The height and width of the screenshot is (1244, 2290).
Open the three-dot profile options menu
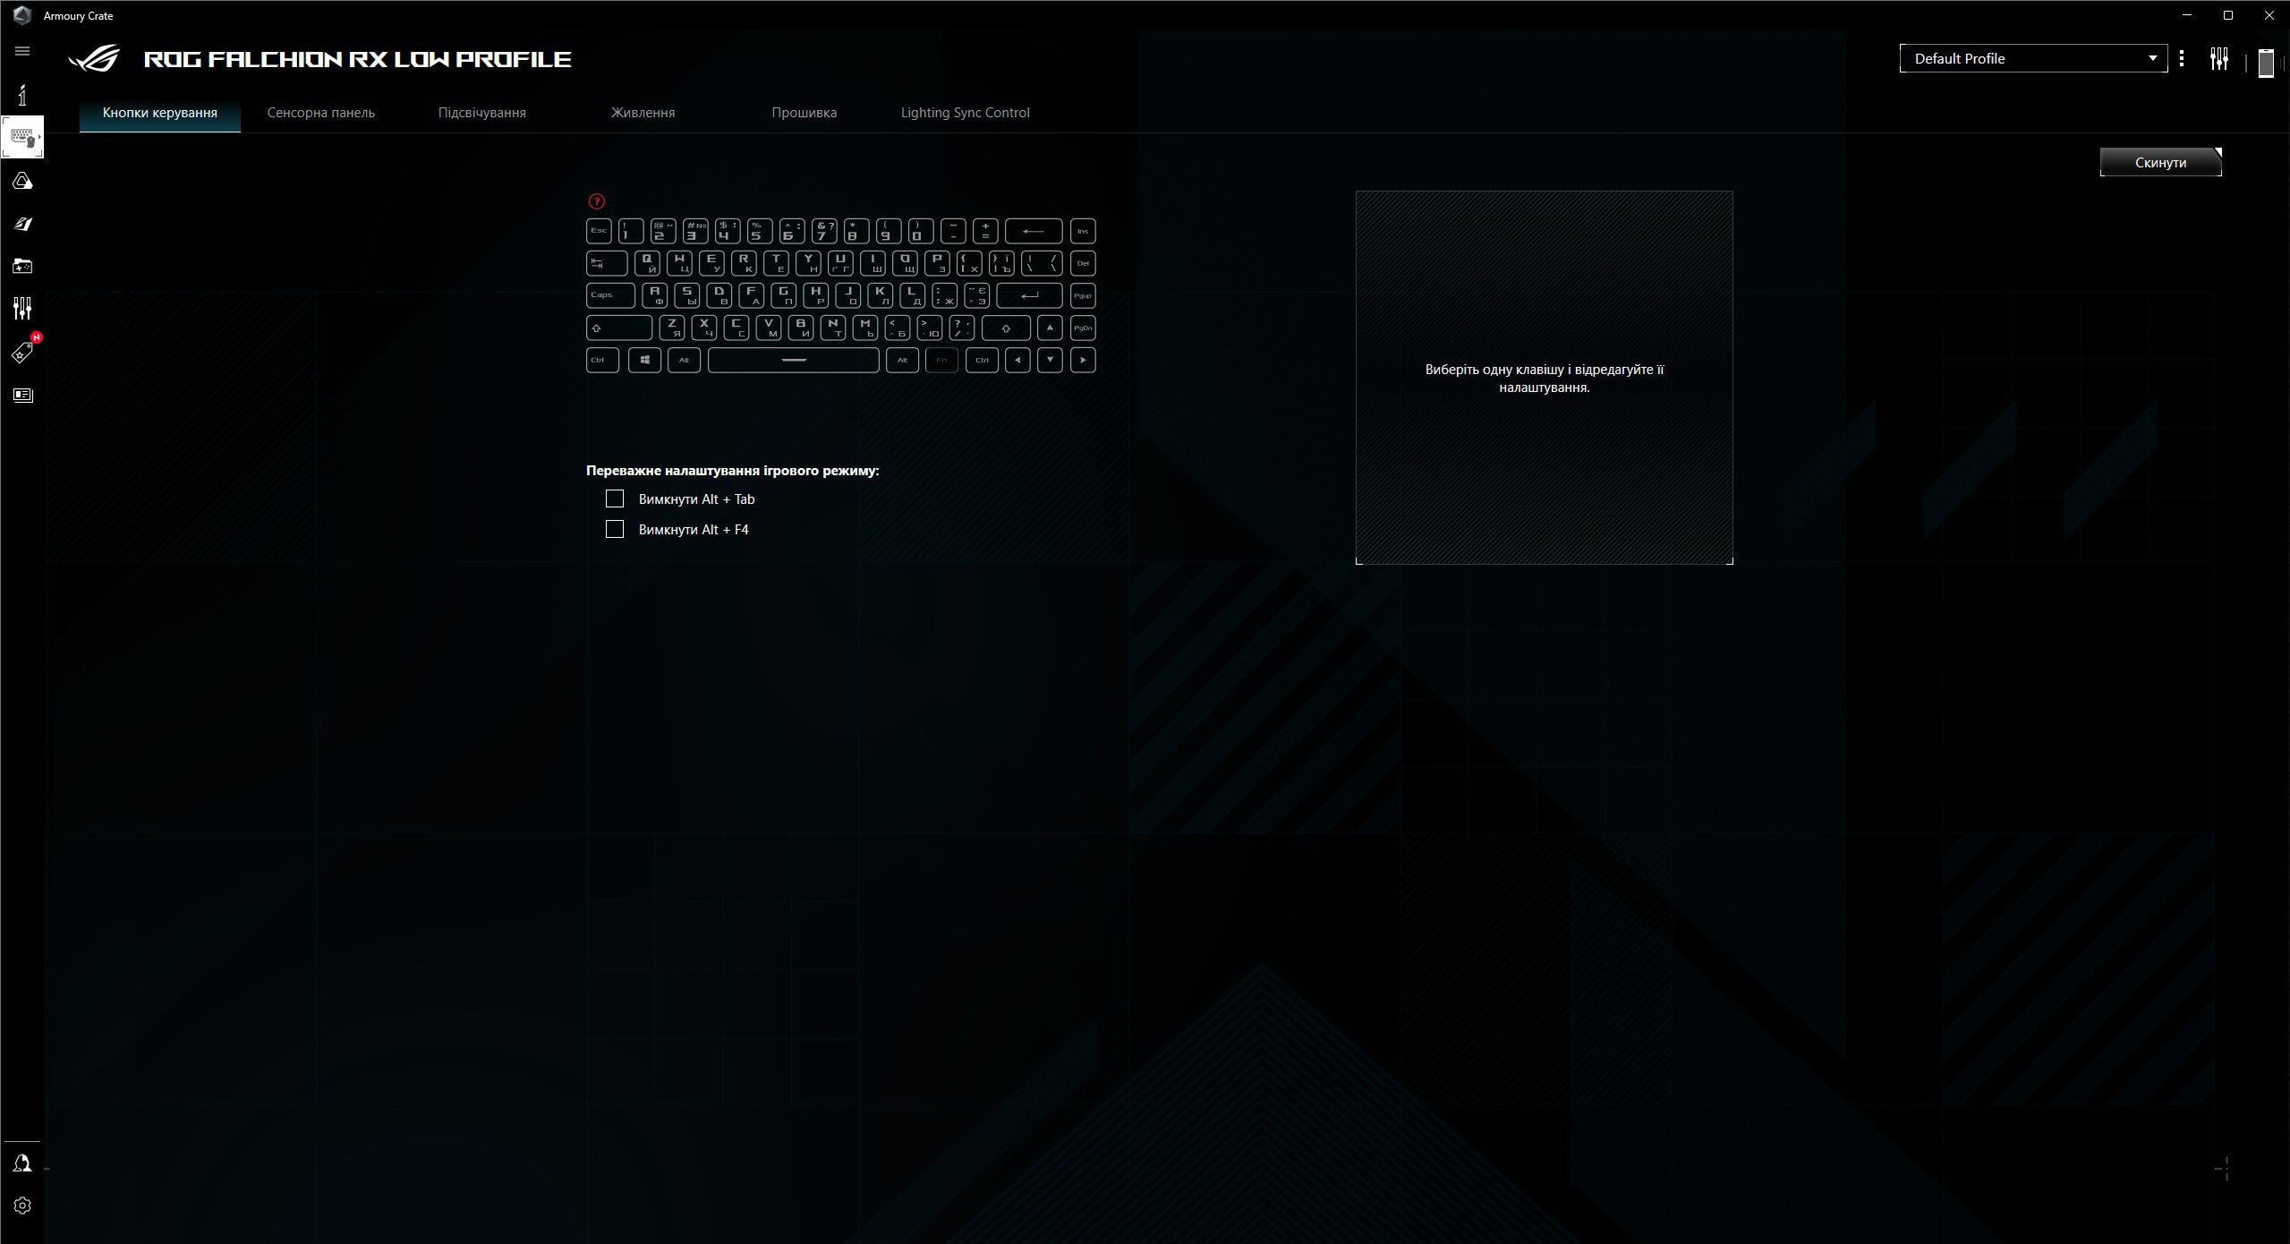coord(2182,58)
